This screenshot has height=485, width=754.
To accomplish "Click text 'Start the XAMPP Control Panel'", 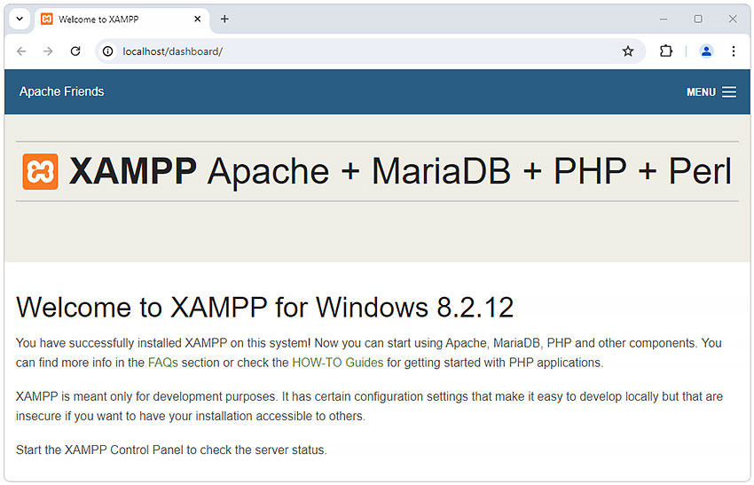I will tap(99, 450).
